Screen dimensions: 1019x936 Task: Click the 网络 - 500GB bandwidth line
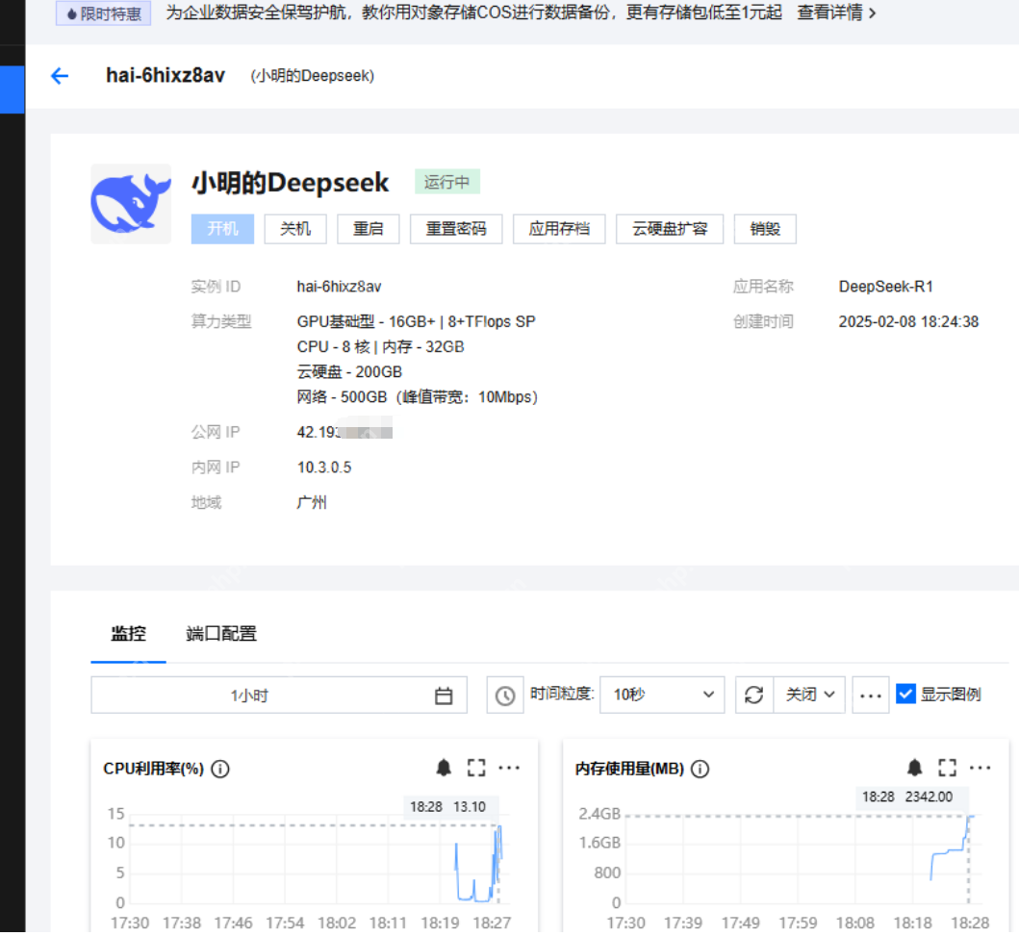[x=418, y=397]
